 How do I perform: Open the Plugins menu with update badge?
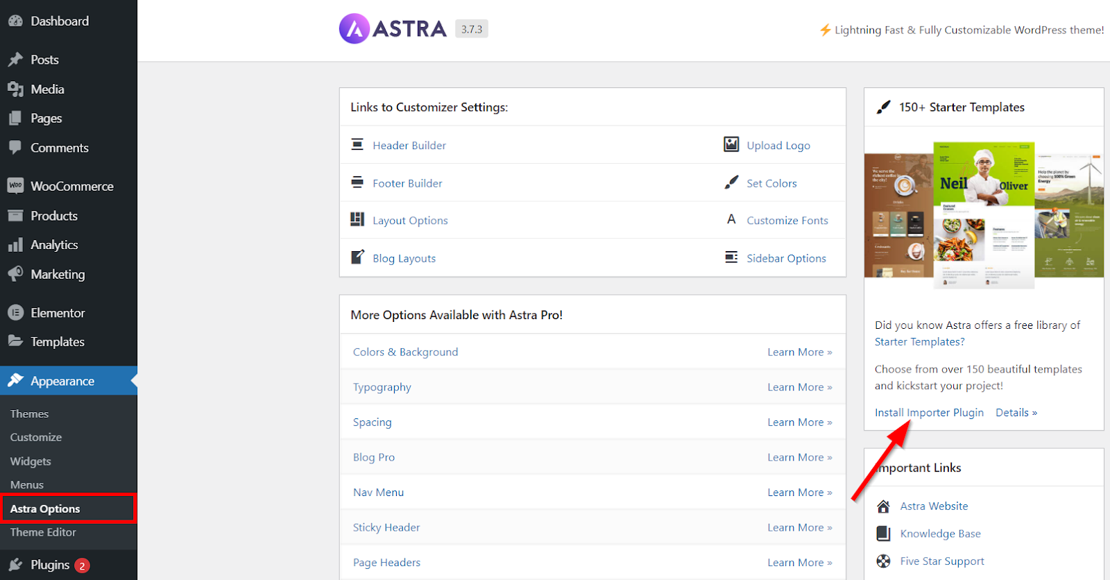click(x=50, y=565)
